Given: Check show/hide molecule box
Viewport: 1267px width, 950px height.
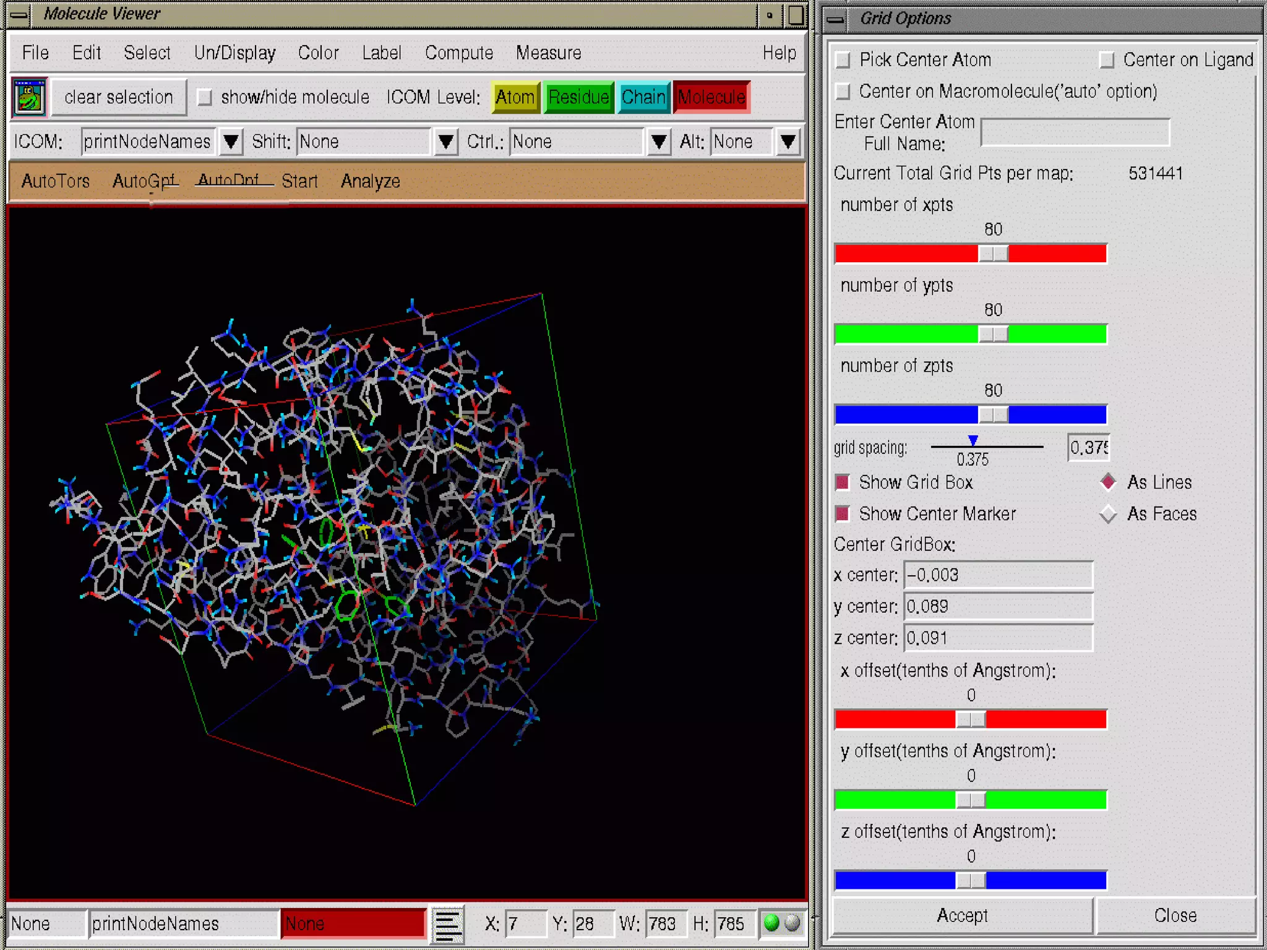Looking at the screenshot, I should click(x=204, y=97).
